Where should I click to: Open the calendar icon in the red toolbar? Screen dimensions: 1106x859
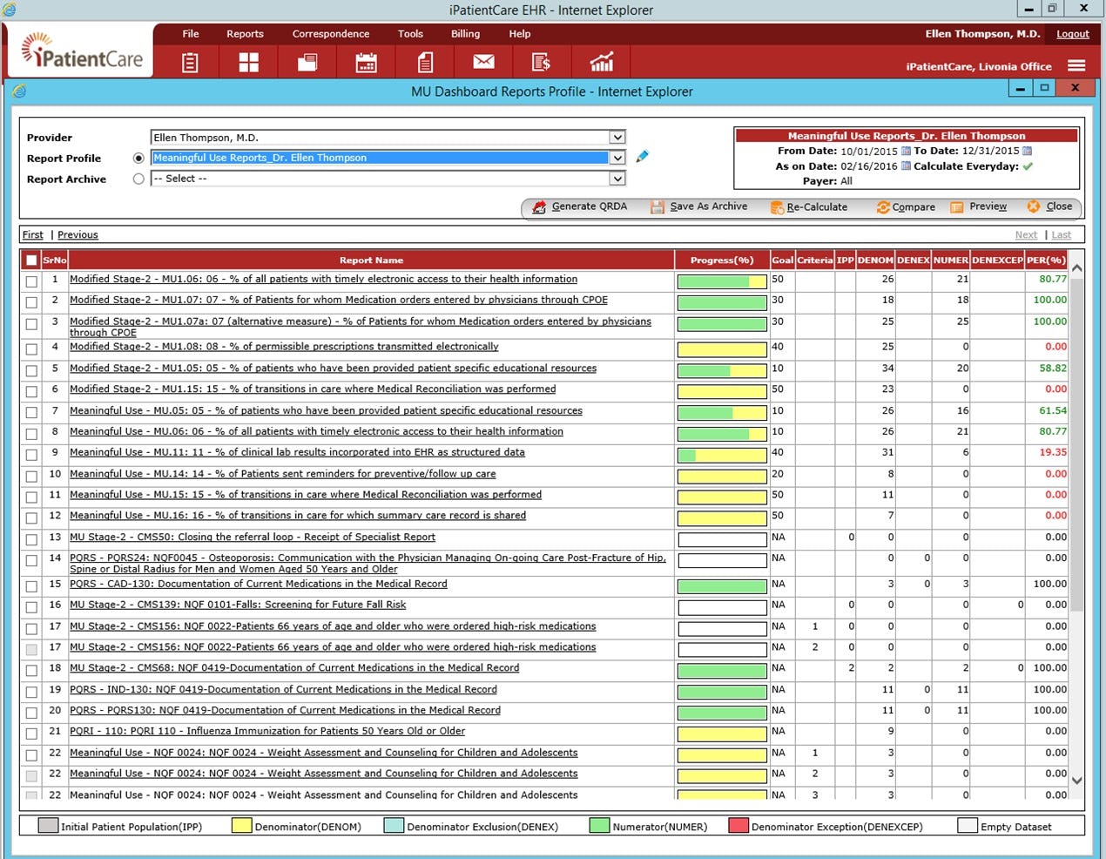(x=366, y=63)
